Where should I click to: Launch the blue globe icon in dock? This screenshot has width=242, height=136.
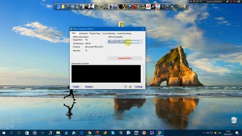pyautogui.click(x=129, y=7)
